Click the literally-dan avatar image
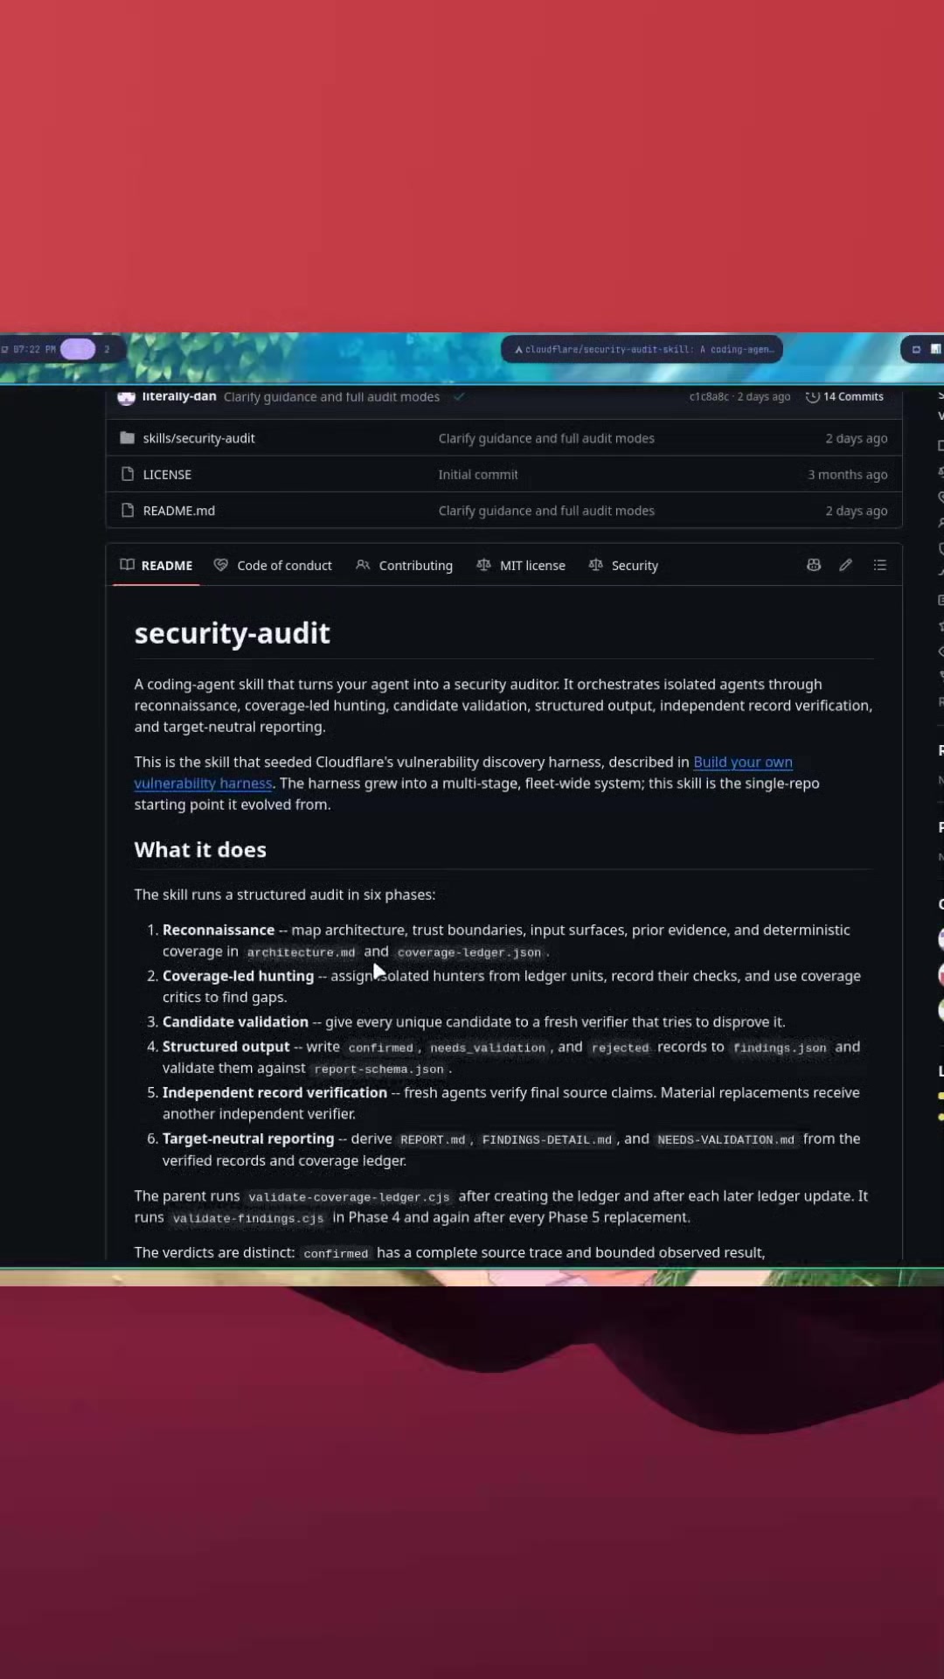 pyautogui.click(x=126, y=397)
